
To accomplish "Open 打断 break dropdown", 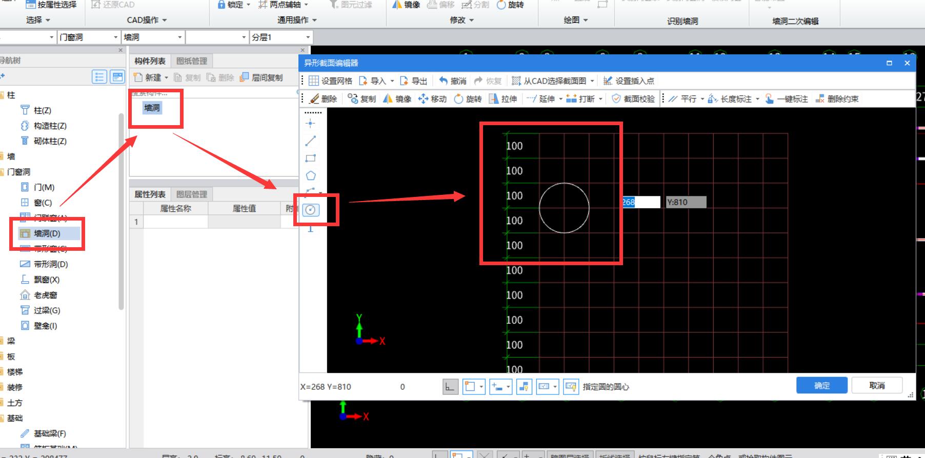I will [600, 99].
